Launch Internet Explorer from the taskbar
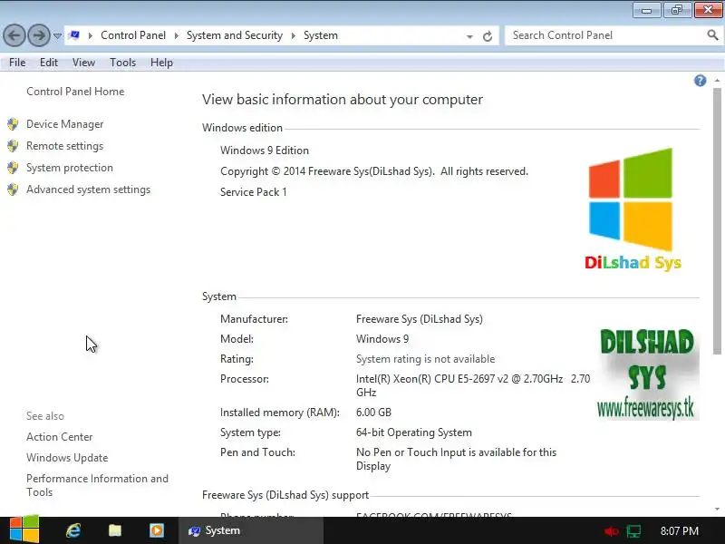The width and height of the screenshot is (725, 544). pos(73,530)
